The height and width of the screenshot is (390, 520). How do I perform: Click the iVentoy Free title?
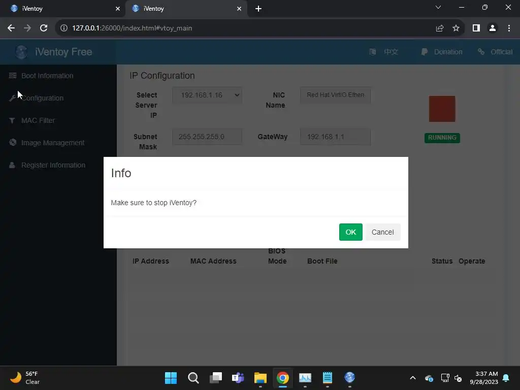(63, 52)
